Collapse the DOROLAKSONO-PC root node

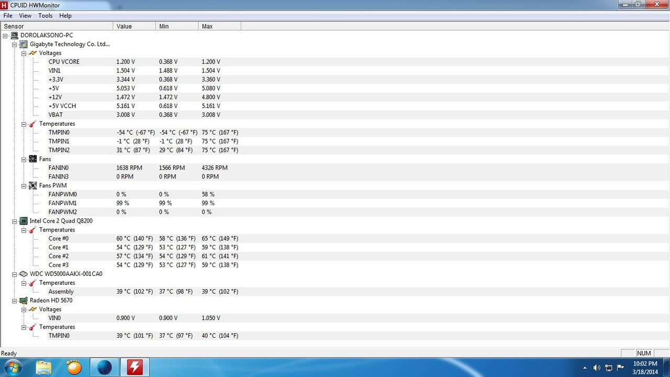5,36
